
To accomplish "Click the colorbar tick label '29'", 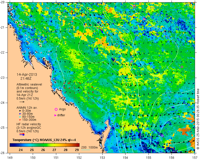I will 77,150.
